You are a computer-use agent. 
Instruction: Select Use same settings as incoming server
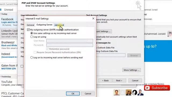32,33
